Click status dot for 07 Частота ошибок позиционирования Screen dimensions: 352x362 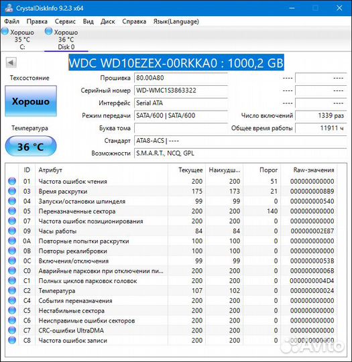pyautogui.click(x=12, y=221)
